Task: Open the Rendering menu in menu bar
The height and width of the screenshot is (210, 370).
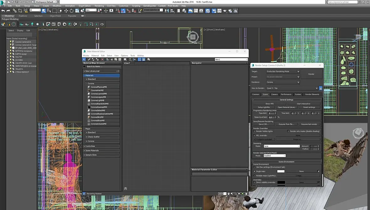Action: pyautogui.click(x=99, y=6)
